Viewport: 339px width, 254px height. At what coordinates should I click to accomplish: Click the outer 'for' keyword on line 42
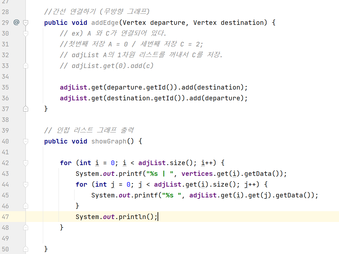66,163
